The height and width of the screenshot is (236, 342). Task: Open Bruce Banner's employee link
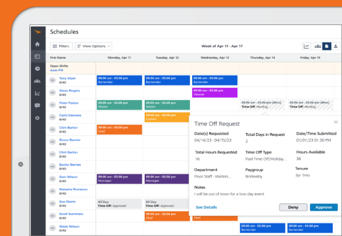coord(70,140)
